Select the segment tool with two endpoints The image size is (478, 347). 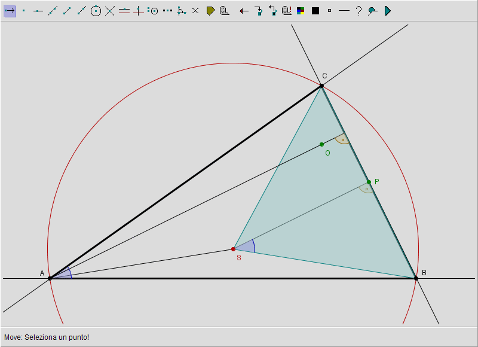tap(67, 11)
